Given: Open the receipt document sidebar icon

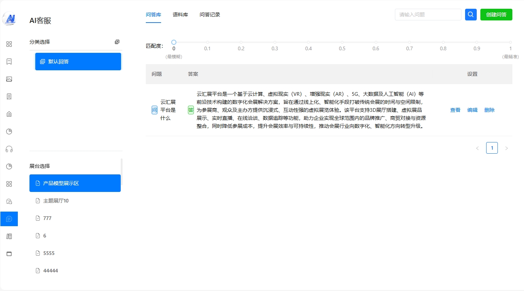Looking at the screenshot, I should [x=9, y=97].
